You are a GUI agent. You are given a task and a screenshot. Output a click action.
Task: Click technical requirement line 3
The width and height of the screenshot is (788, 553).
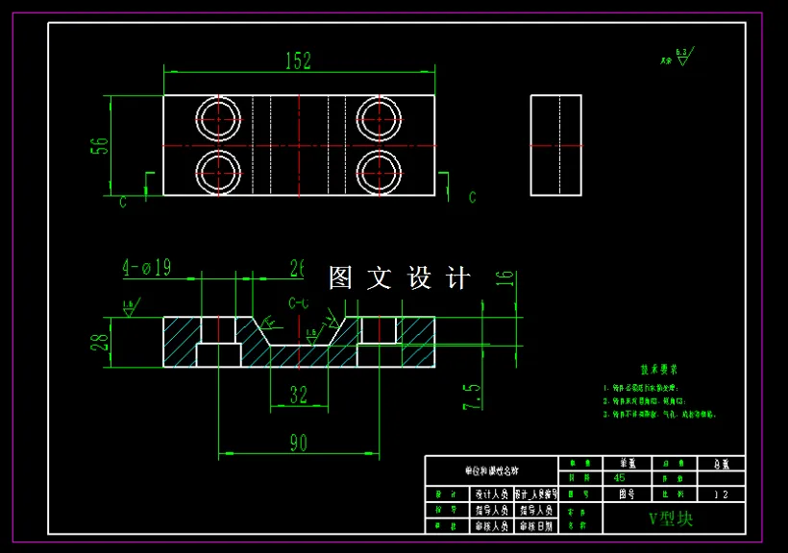[x=659, y=415]
